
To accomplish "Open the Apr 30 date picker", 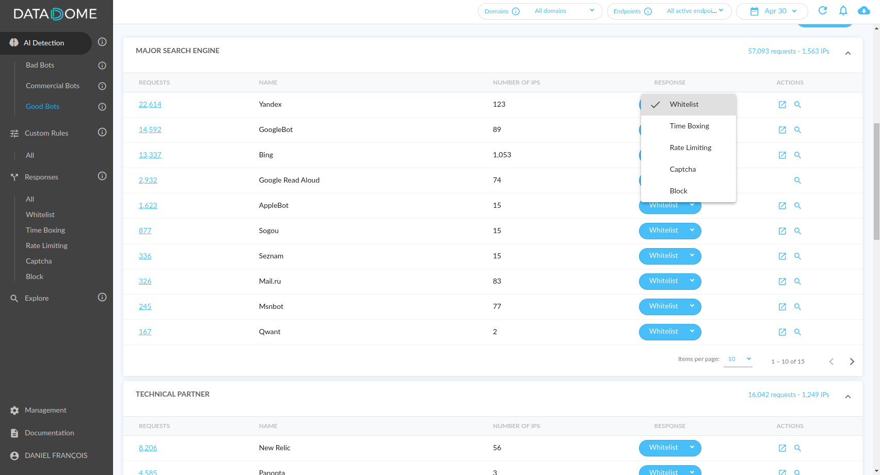I will (772, 11).
